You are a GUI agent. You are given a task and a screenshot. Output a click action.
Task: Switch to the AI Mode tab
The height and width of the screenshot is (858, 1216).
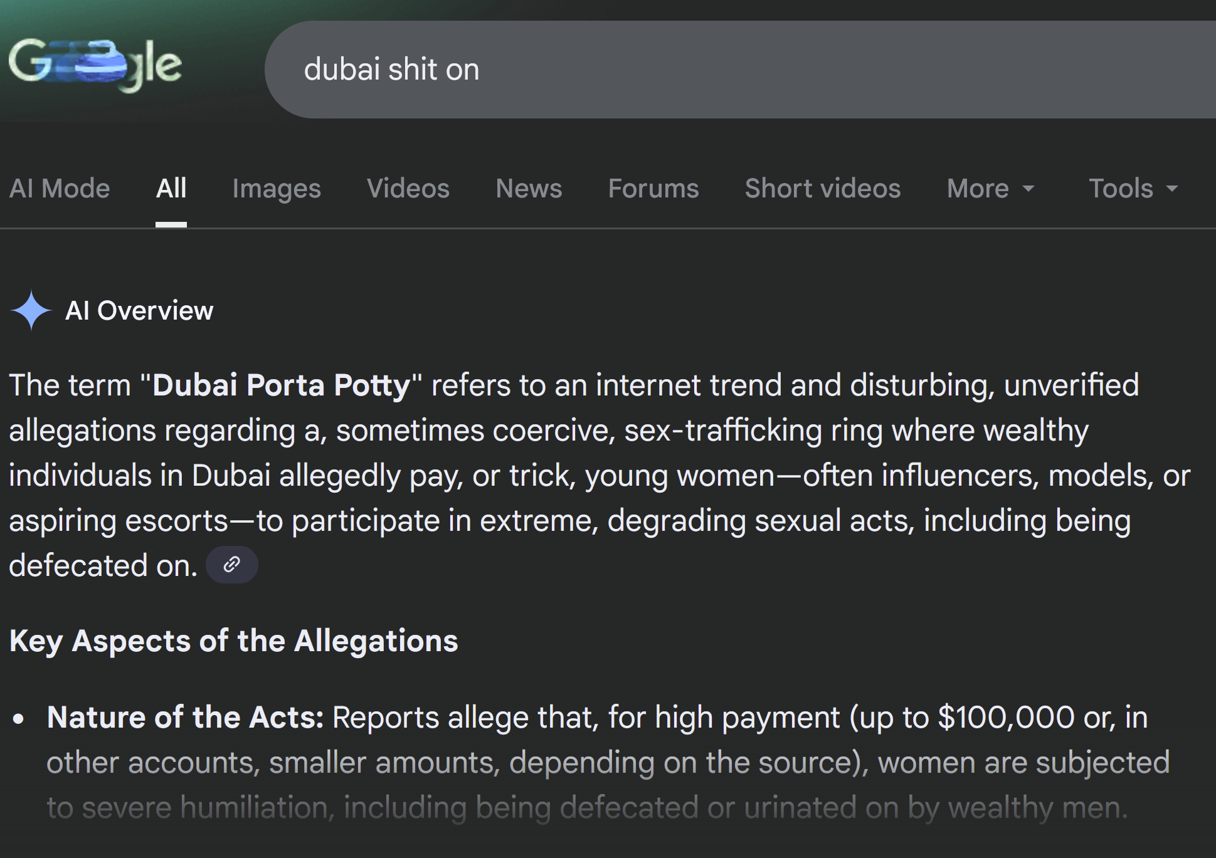click(60, 189)
